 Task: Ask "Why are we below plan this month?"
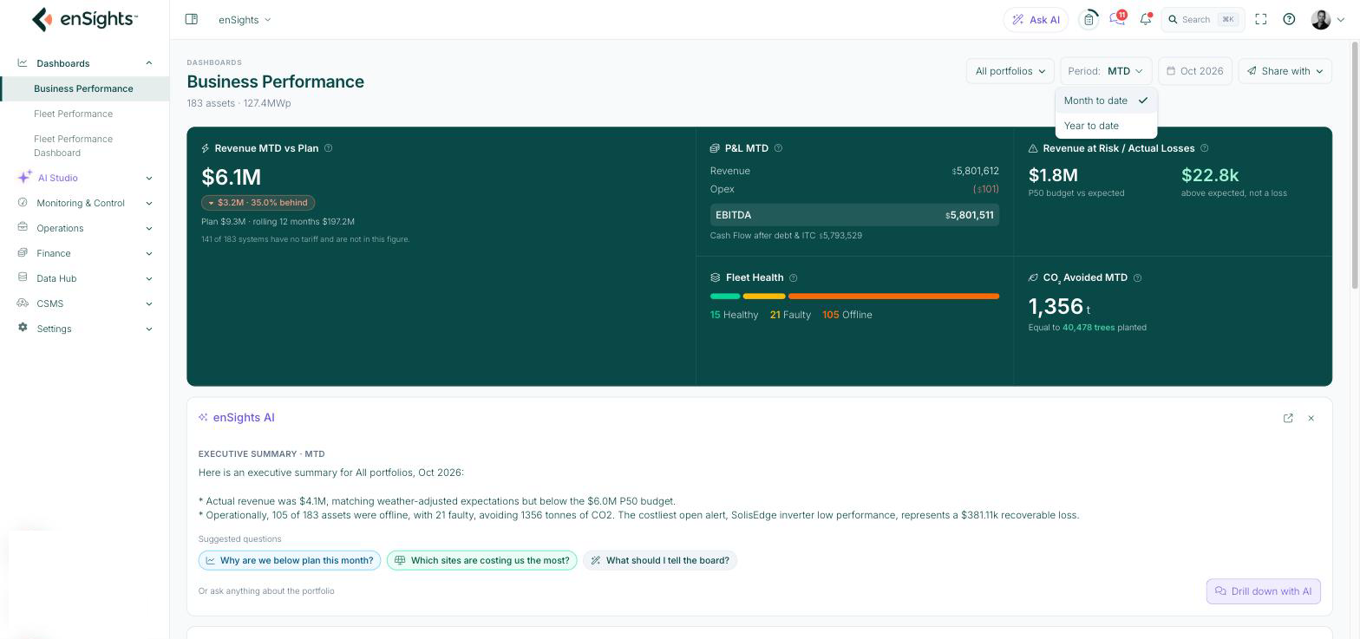[290, 560]
